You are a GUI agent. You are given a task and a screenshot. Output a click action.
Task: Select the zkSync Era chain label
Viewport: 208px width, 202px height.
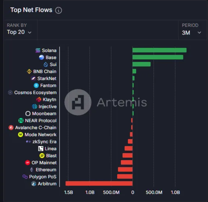click(x=44, y=142)
